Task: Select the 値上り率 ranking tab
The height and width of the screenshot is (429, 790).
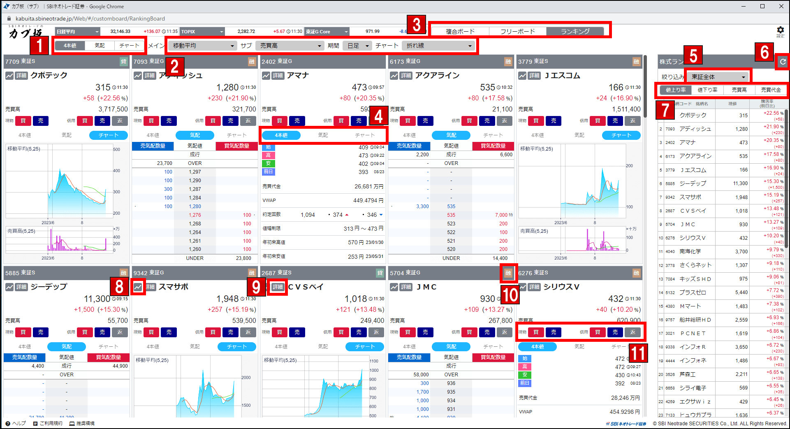Action: pyautogui.click(x=676, y=90)
